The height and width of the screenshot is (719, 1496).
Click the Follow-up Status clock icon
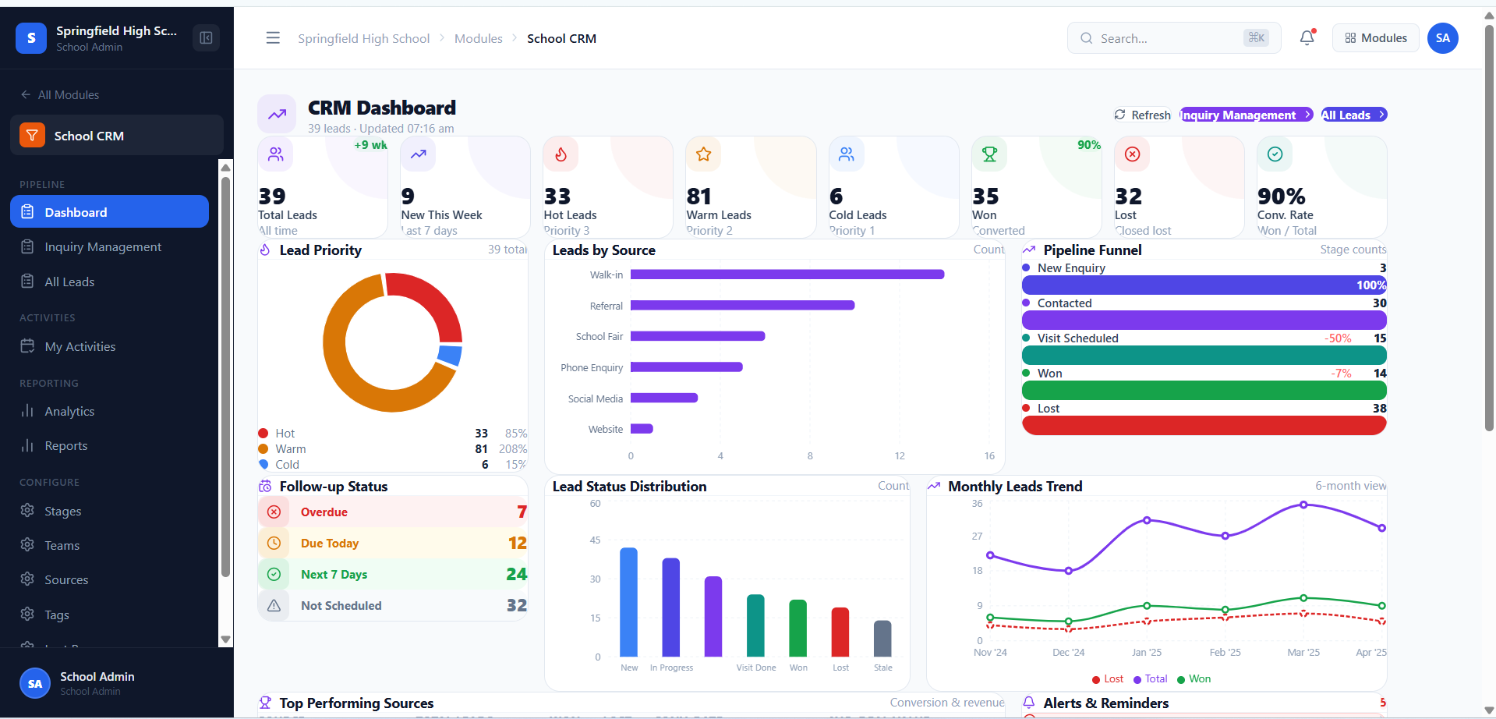265,486
